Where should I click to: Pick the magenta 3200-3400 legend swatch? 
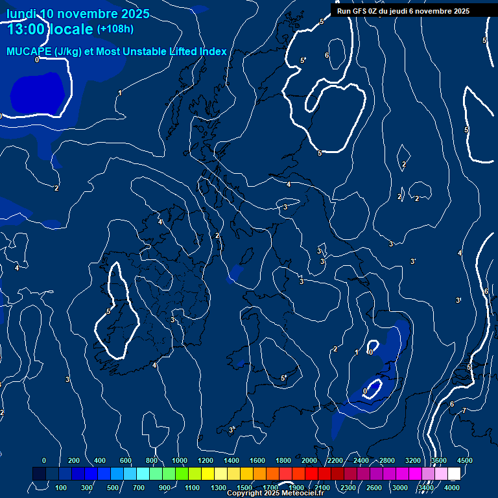click(x=415, y=473)
